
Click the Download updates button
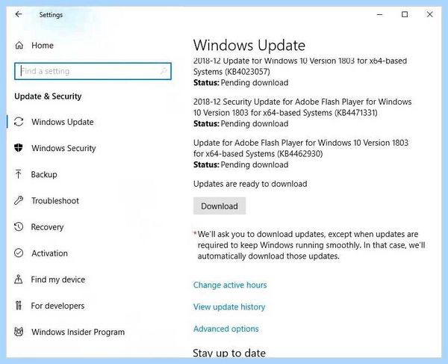tap(220, 206)
